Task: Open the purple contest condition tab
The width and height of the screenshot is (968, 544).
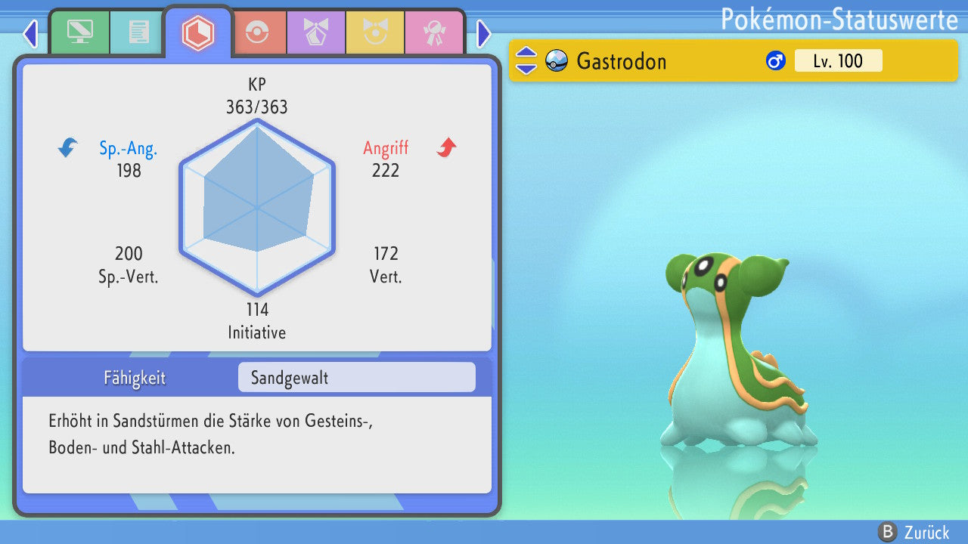Action: coord(316,32)
